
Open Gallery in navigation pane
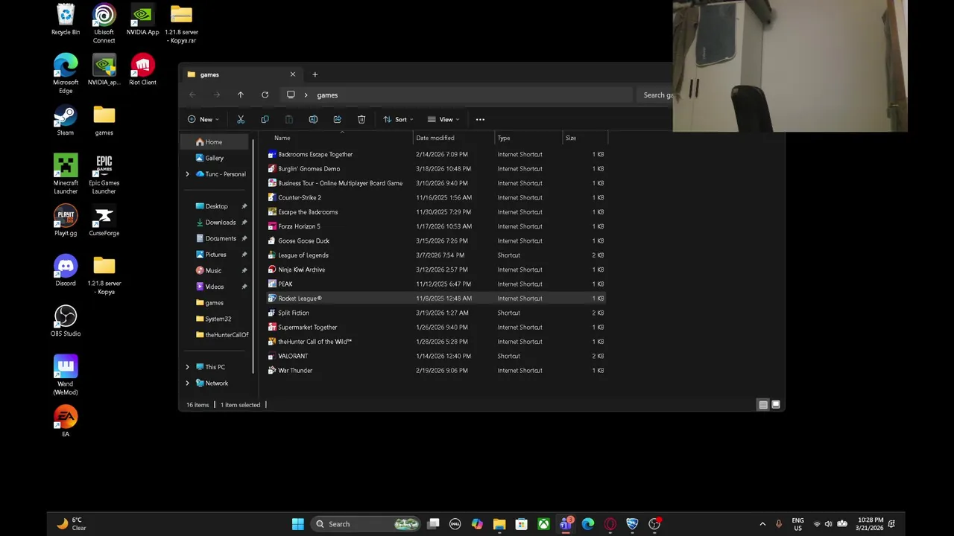point(216,158)
